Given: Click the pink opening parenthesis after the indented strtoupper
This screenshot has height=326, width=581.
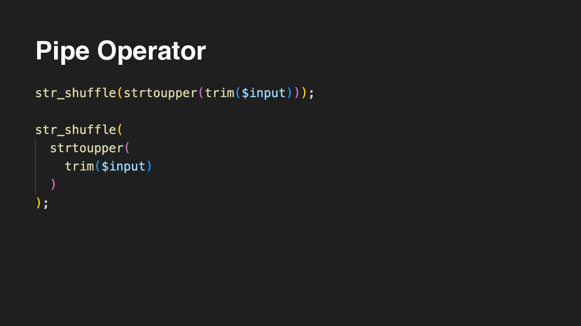Looking at the screenshot, I should coord(127,148).
